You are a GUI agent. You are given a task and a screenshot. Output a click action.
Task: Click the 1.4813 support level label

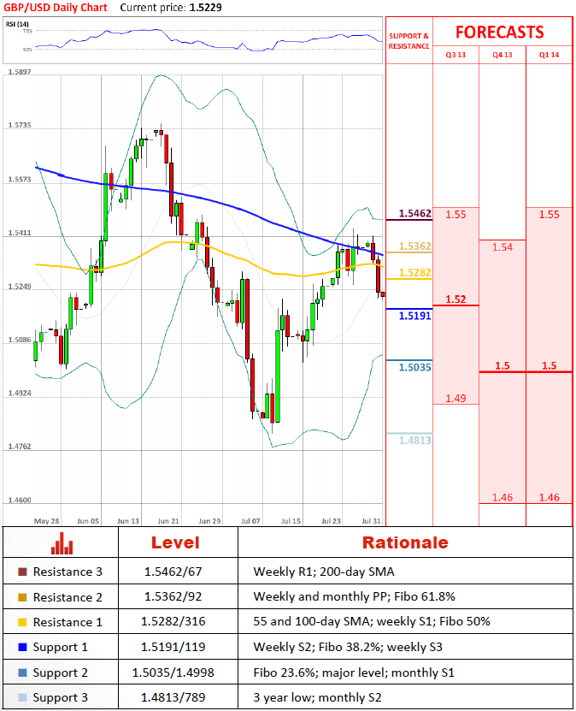pyautogui.click(x=415, y=440)
